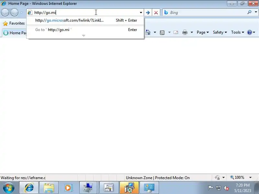
Task: Click the Print icon
Action: coord(185,32)
